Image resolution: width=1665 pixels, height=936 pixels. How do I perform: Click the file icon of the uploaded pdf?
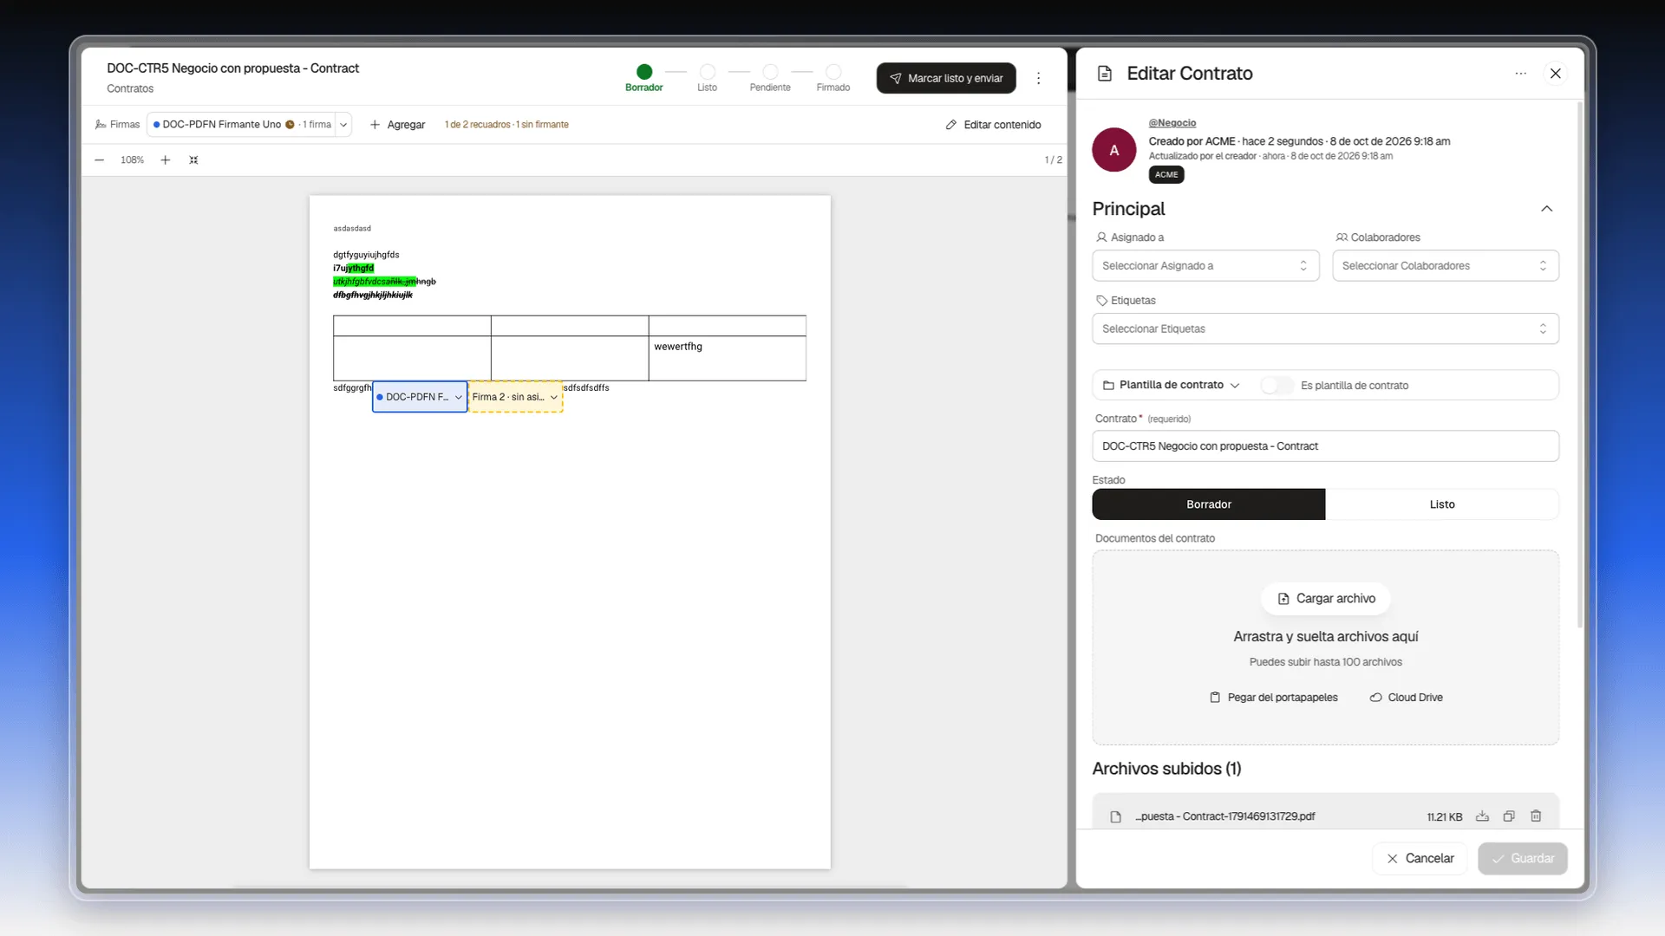[1116, 817]
